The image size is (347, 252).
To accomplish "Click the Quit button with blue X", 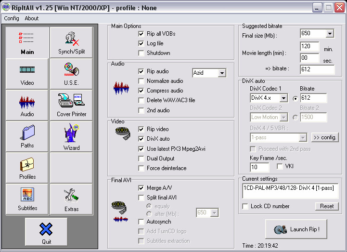I will (x=46, y=232).
